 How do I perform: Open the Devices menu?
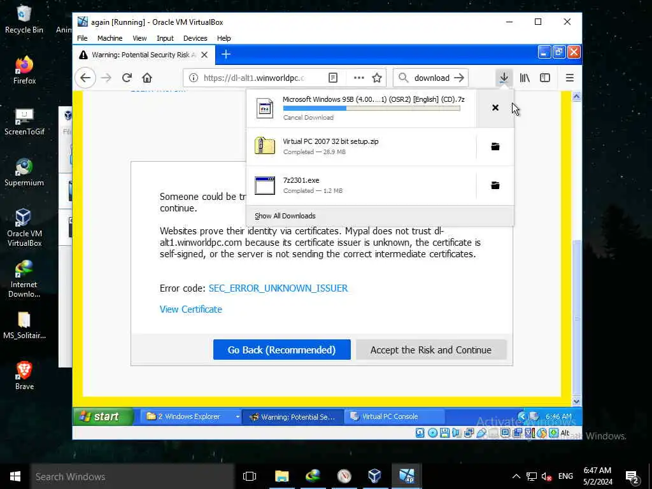(x=195, y=38)
